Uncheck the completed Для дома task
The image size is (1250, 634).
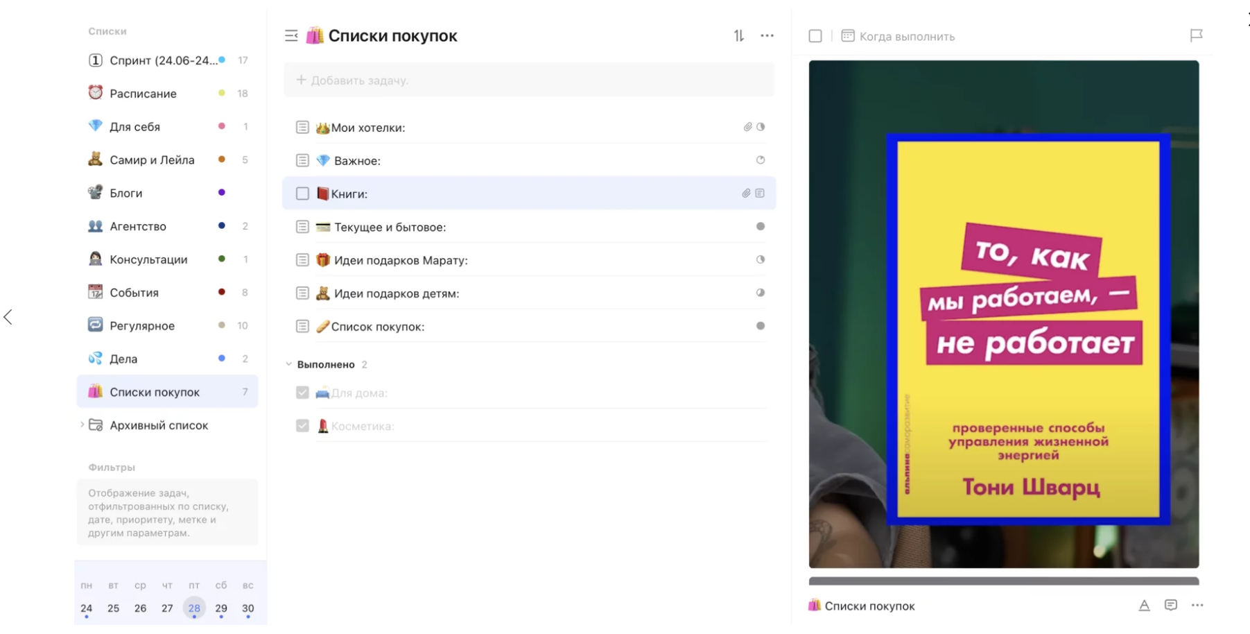click(x=302, y=393)
